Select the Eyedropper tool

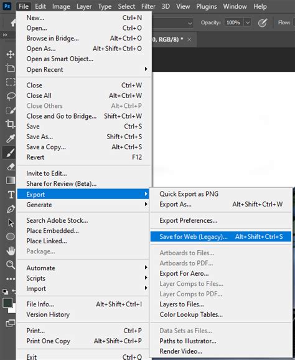pos(11,139)
